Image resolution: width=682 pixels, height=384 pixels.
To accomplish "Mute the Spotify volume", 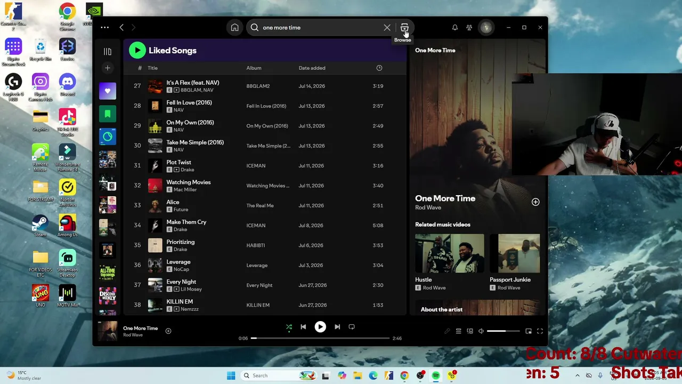I will (x=481, y=331).
